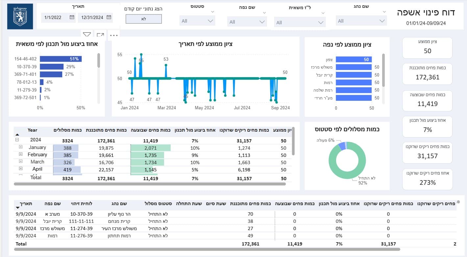Open focus mode with the expand icon
Screen dimensions: 467x257
(100, 34)
